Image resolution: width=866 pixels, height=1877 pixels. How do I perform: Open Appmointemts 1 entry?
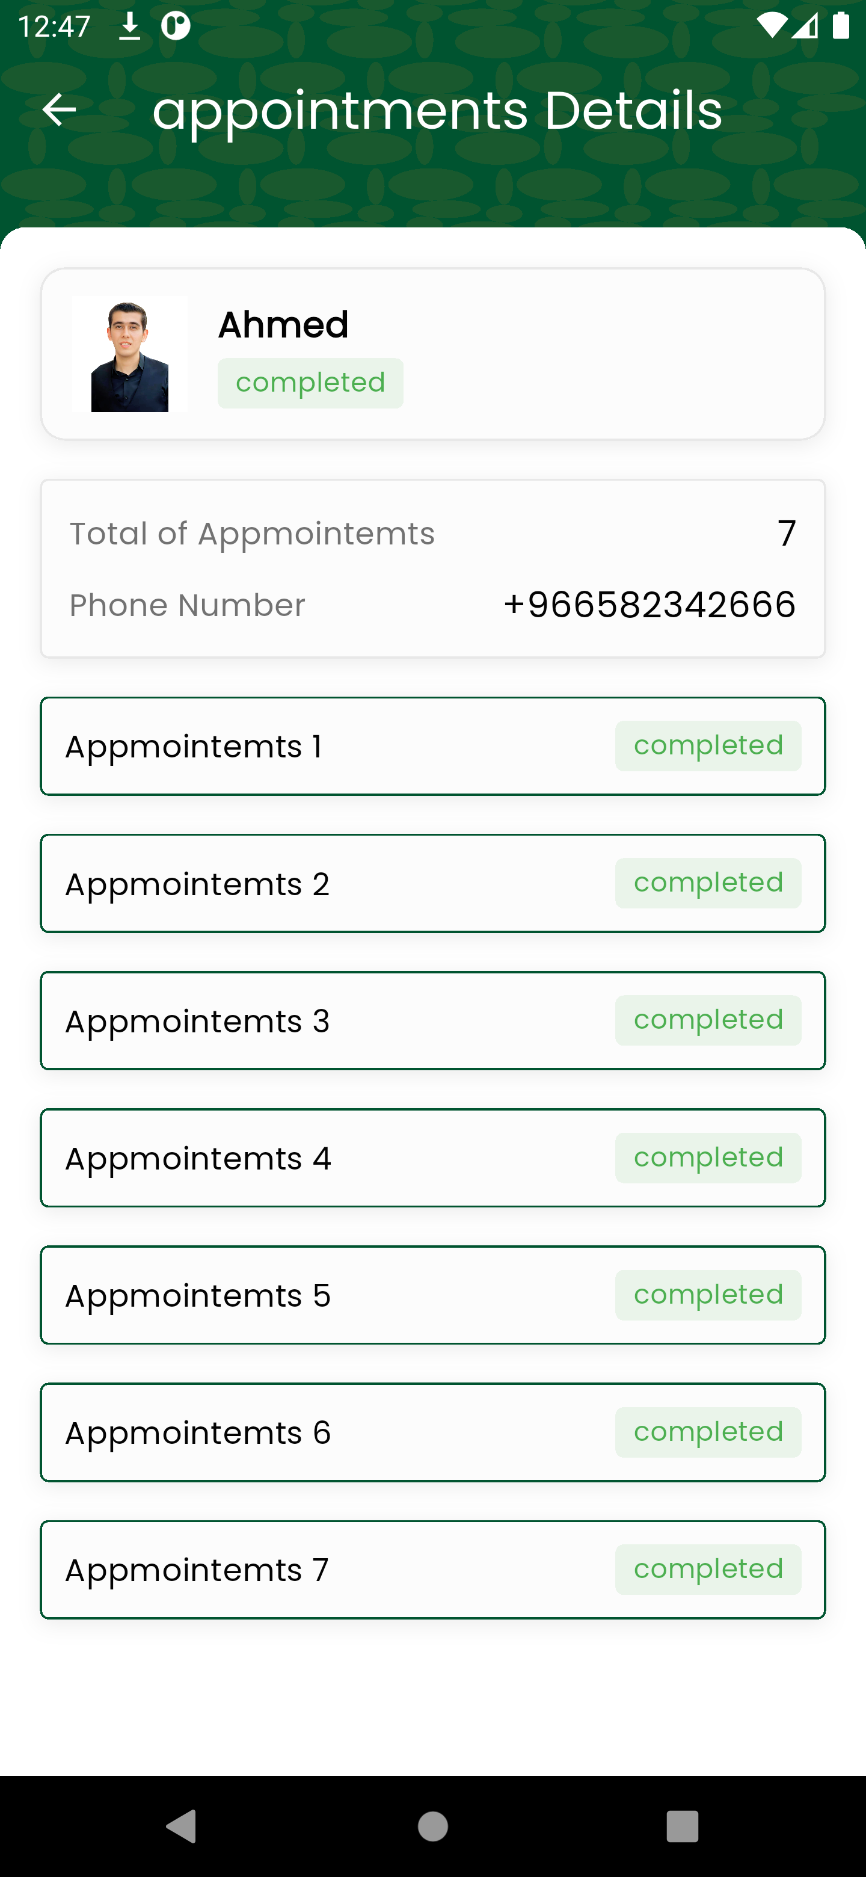coord(432,746)
